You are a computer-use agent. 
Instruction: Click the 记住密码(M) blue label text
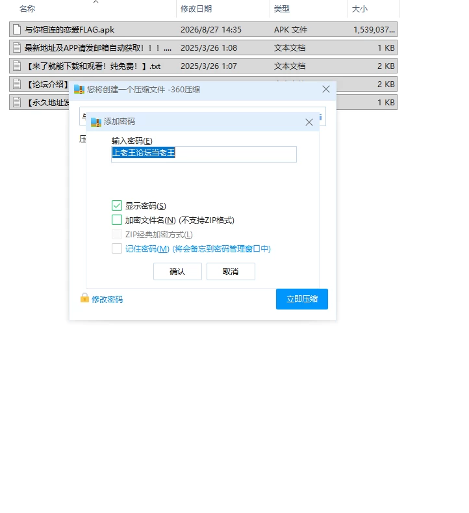point(198,249)
